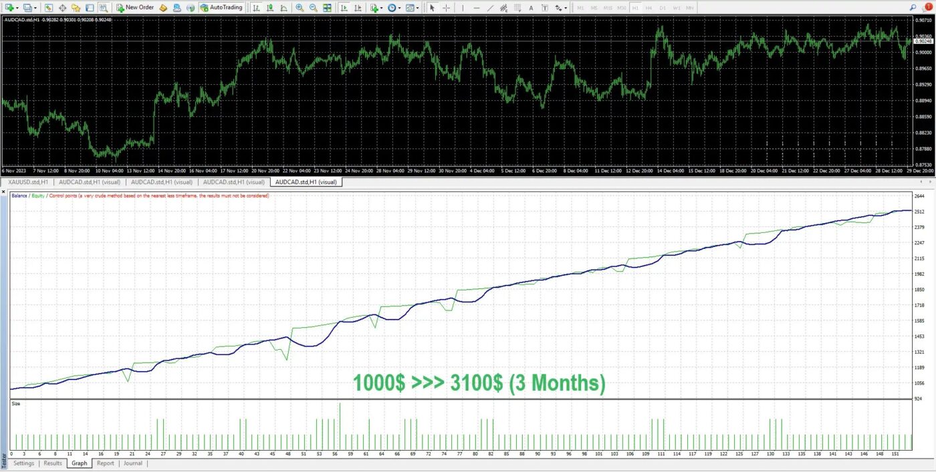
Task: Select the H4 timeframe button
Action: pyautogui.click(x=649, y=7)
